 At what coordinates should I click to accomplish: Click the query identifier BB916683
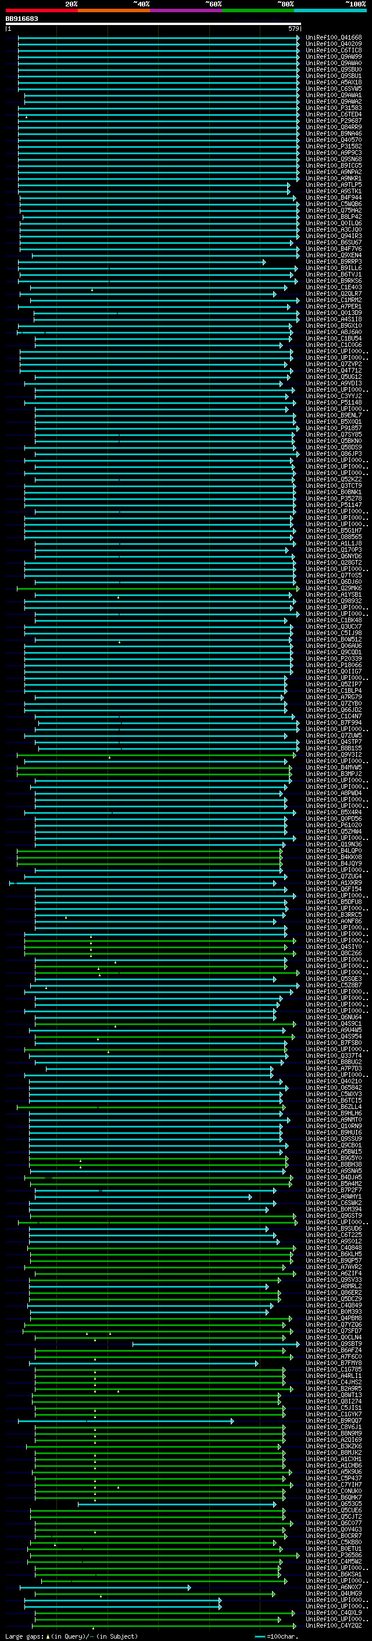(x=22, y=19)
